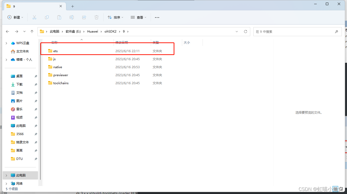347x194 pixels.
Task: Open the 排序 (Sort) dropdown
Action: [x=115, y=17]
